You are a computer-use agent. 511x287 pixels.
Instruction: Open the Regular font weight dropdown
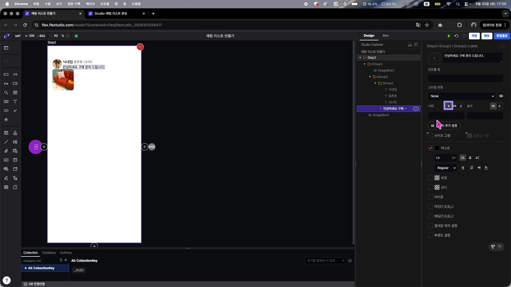pos(446,168)
